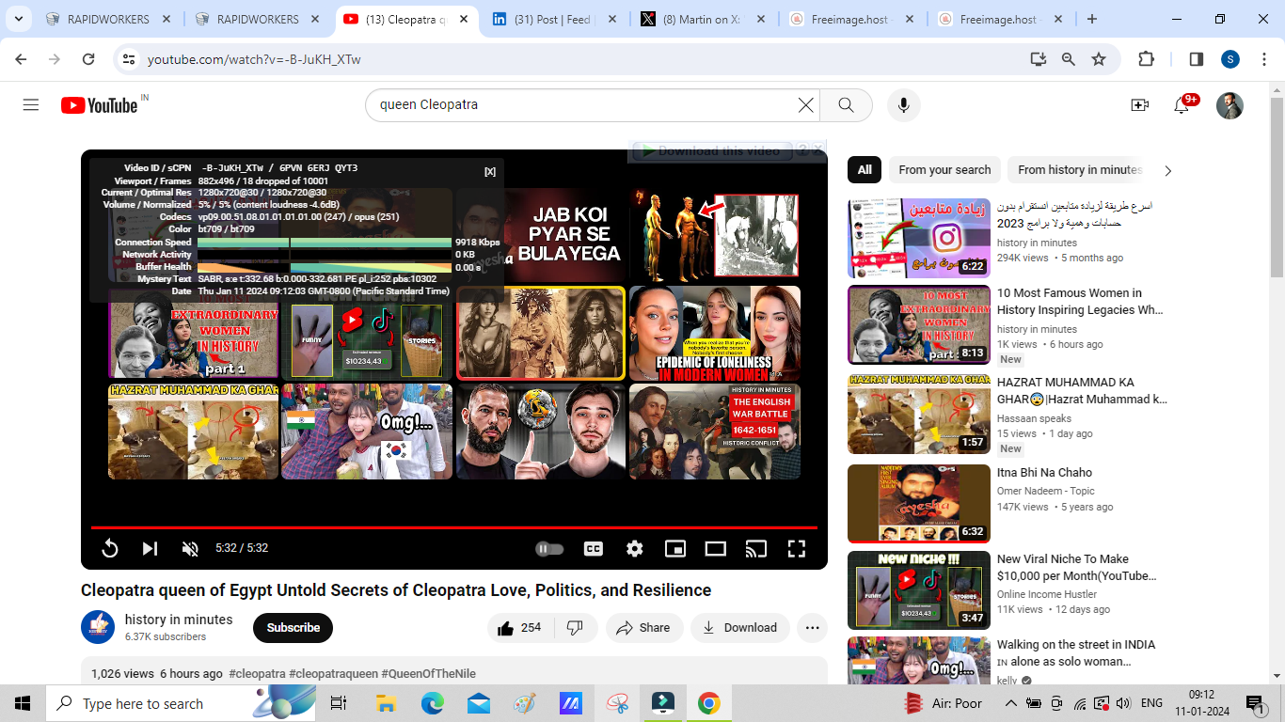This screenshot has height=722, width=1285.
Task: Open the more actions three-dot menu
Action: click(x=813, y=628)
